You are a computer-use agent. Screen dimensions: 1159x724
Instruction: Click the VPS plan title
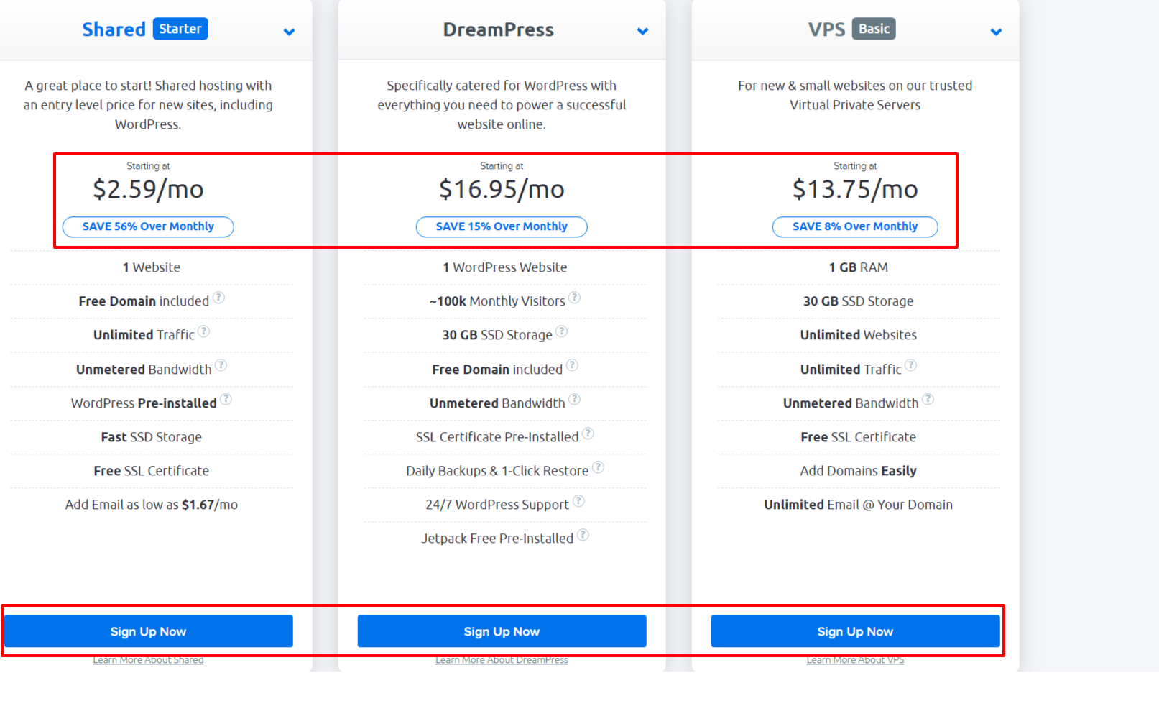(826, 29)
